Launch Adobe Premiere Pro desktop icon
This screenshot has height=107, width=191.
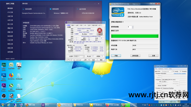[4, 86]
